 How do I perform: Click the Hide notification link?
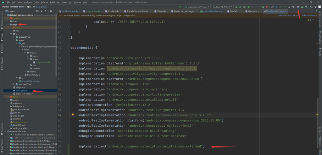(309, 15)
